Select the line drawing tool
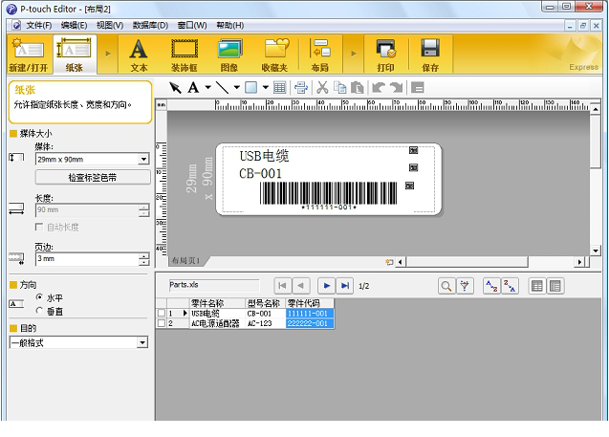The image size is (609, 437). coord(222,88)
